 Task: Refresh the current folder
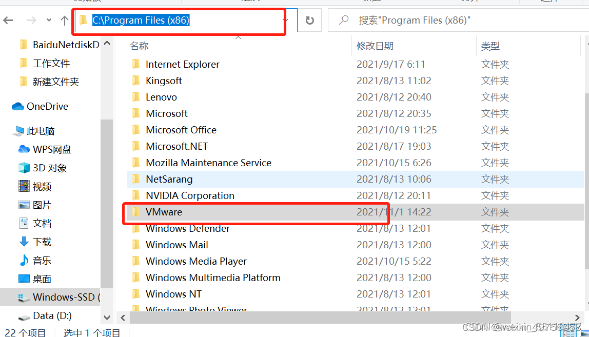(x=309, y=21)
